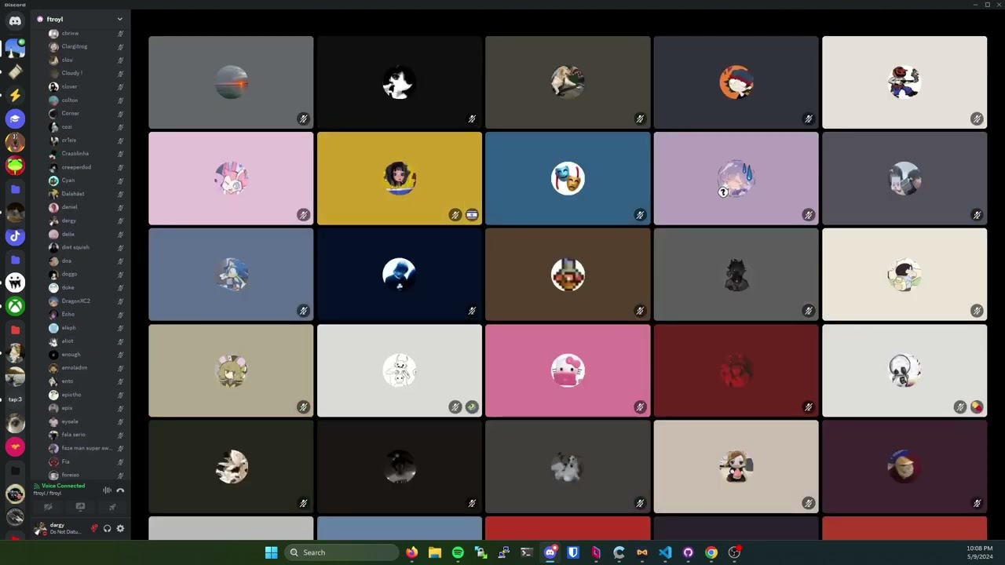Select user Corner in voice list
Image resolution: width=1005 pixels, height=565 pixels.
[x=85, y=113]
